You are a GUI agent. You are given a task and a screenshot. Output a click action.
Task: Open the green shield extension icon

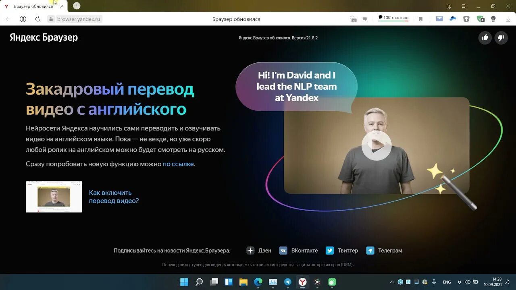(480, 19)
